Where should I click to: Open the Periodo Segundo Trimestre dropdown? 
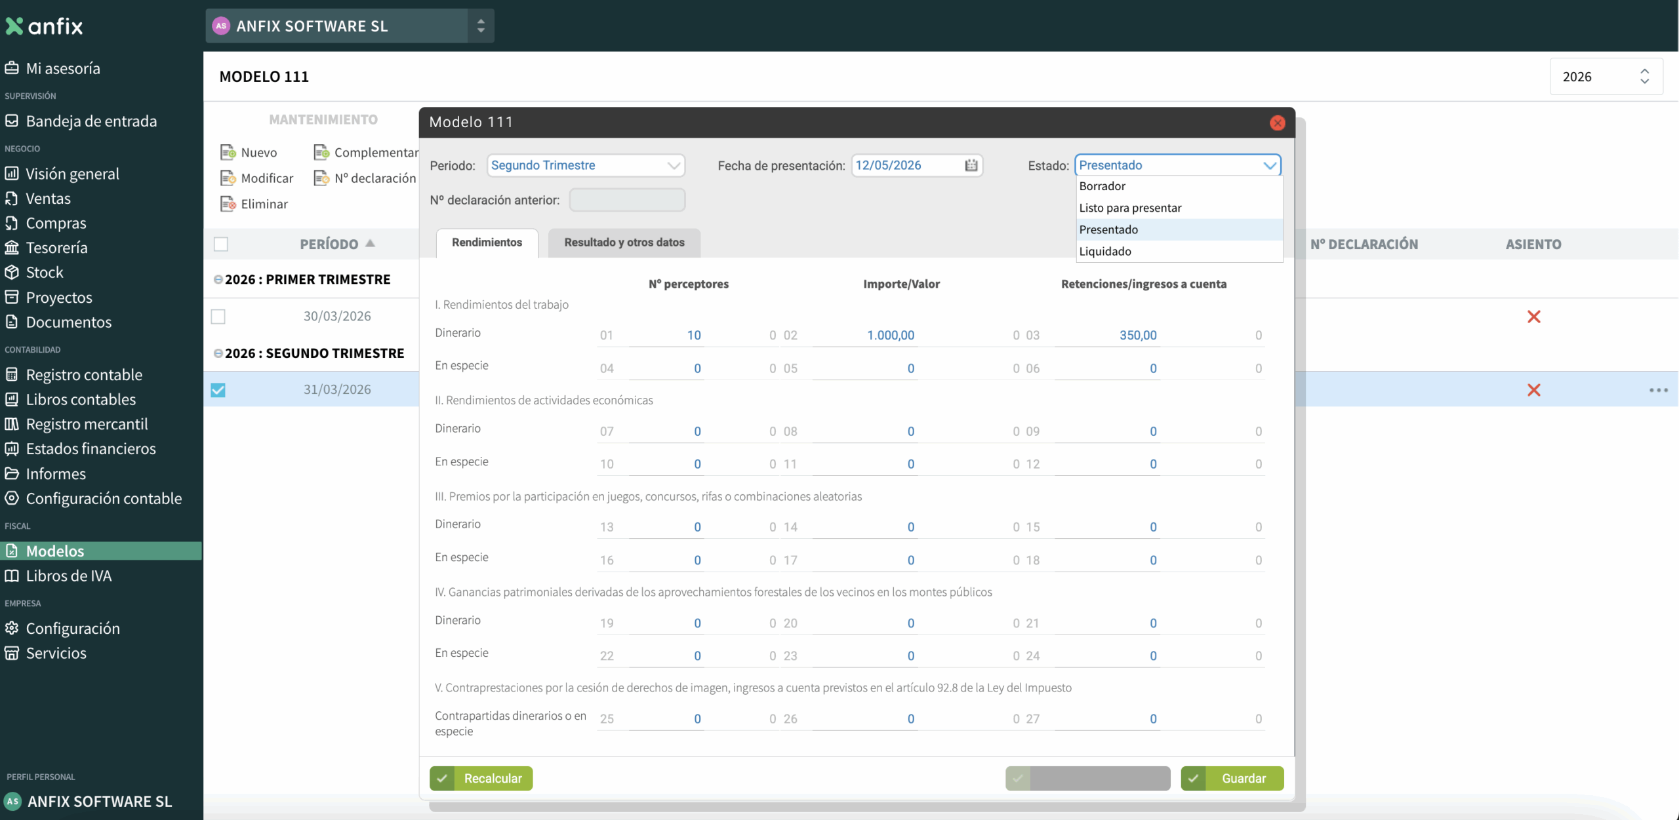(x=586, y=165)
